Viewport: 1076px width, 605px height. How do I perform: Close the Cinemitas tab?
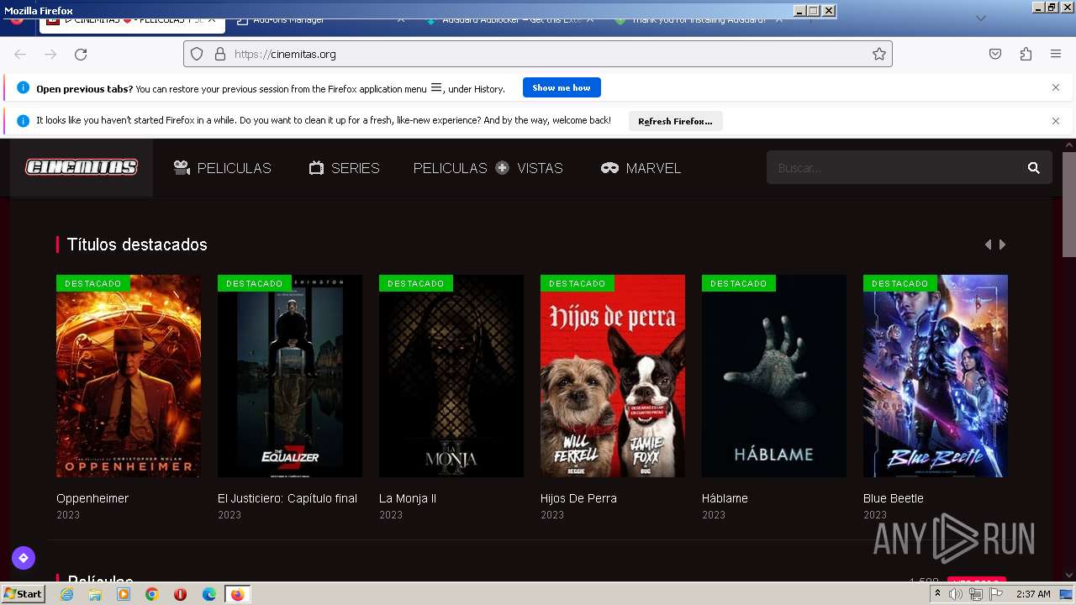pyautogui.click(x=212, y=19)
